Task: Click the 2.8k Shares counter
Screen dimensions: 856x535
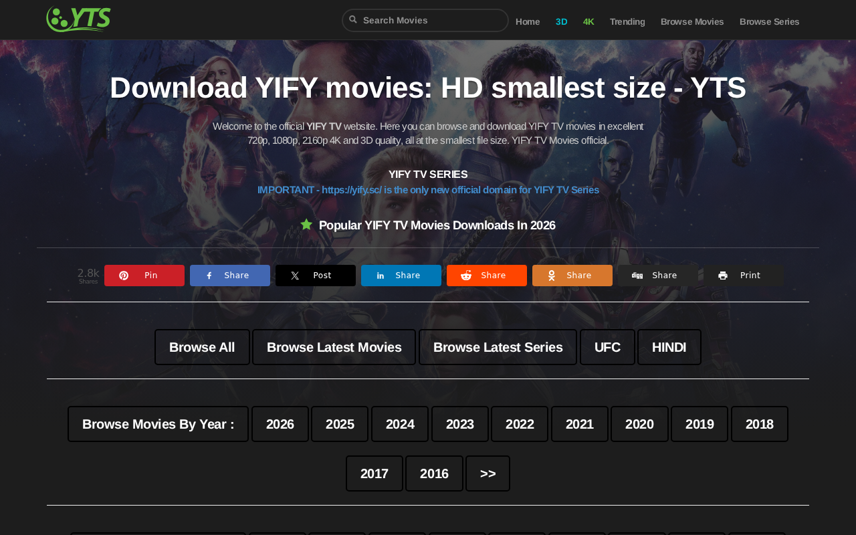Action: pos(88,276)
